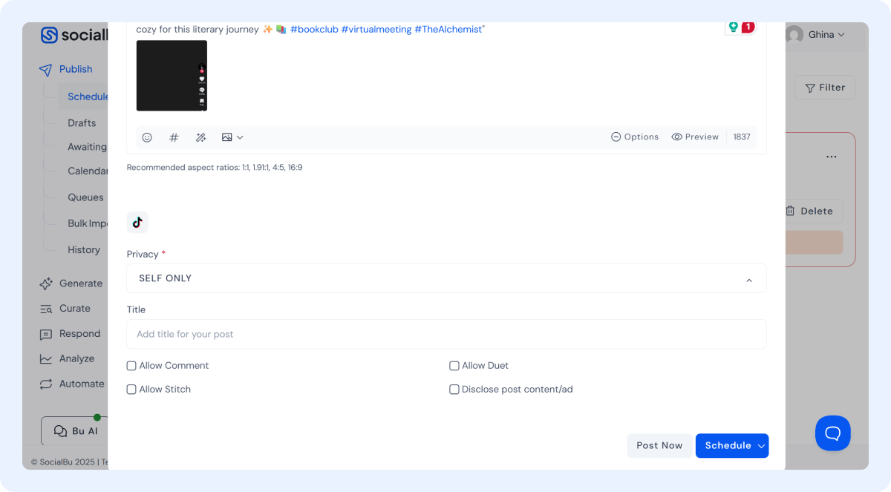Click the #bookclub hashtag link
This screenshot has width=891, height=492.
(x=313, y=29)
